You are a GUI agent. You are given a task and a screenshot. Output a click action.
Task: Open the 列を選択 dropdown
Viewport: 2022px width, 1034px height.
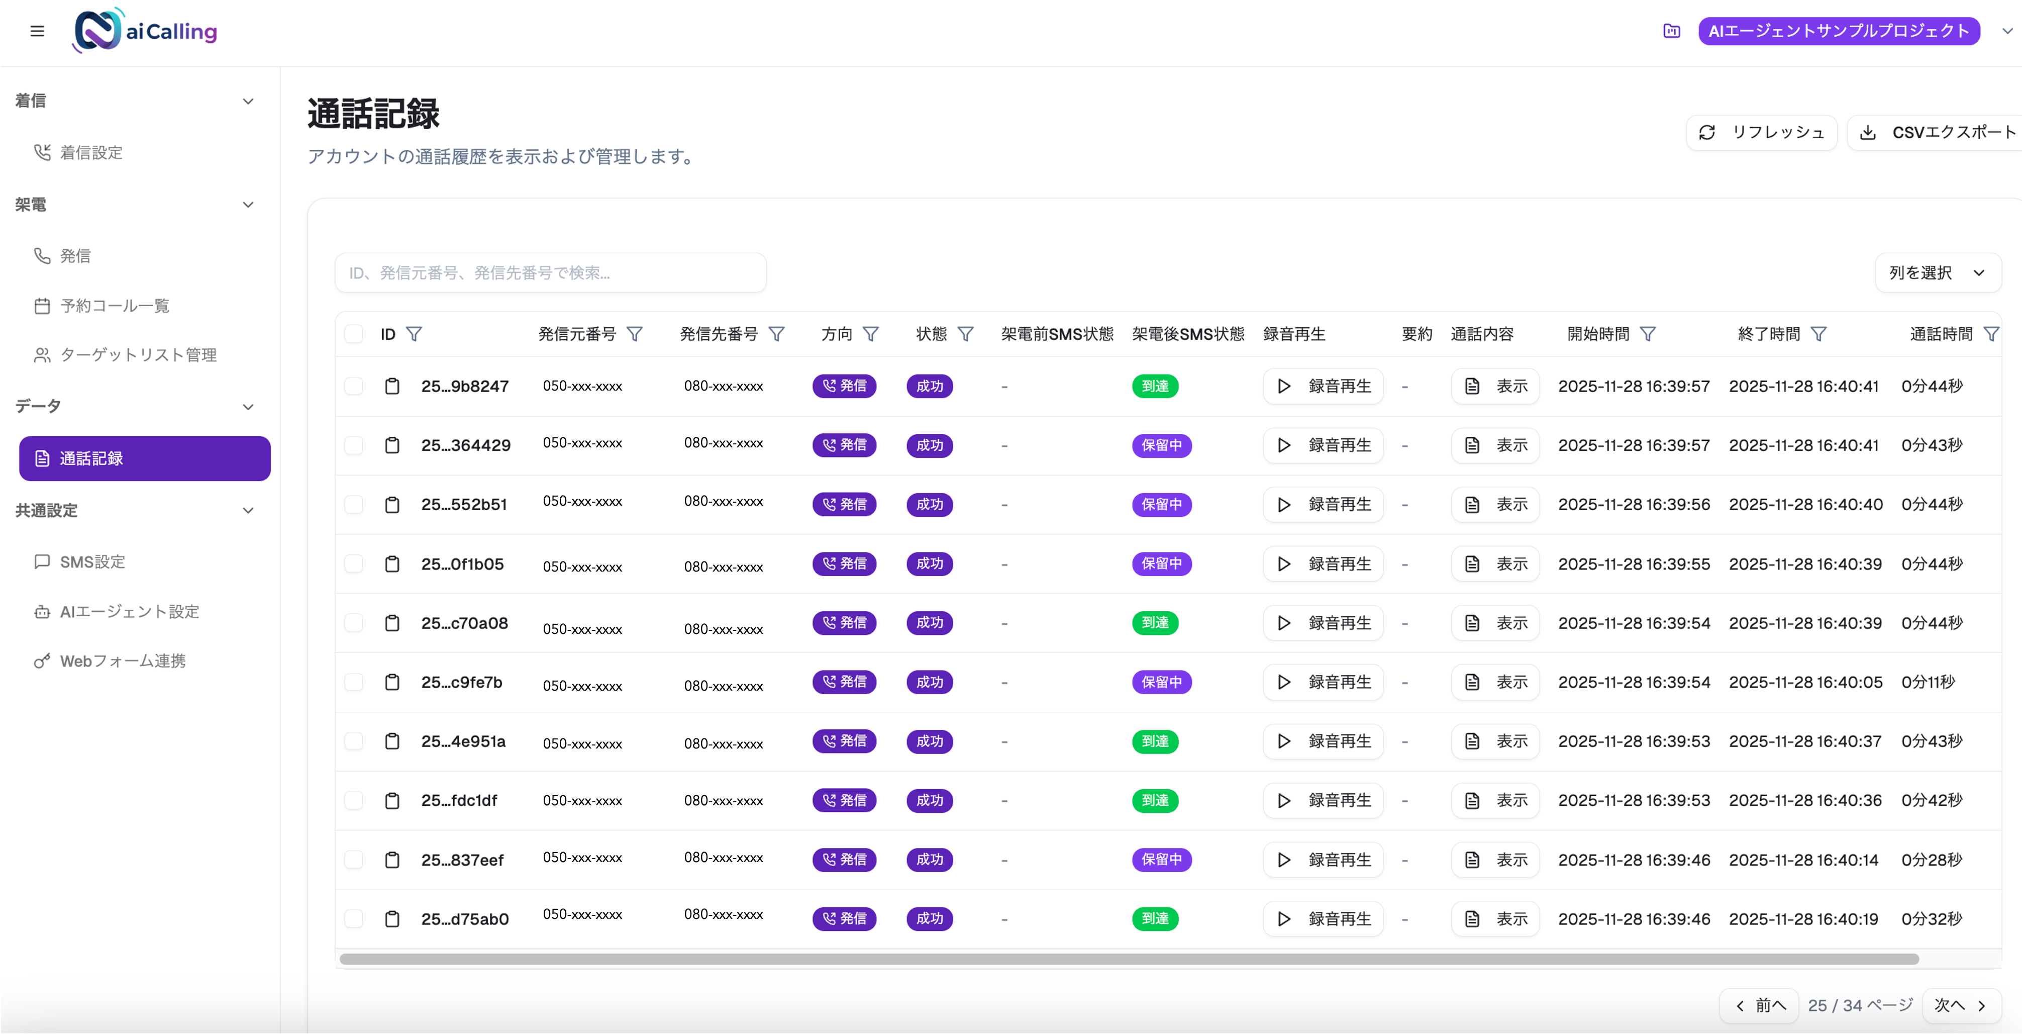point(1937,272)
